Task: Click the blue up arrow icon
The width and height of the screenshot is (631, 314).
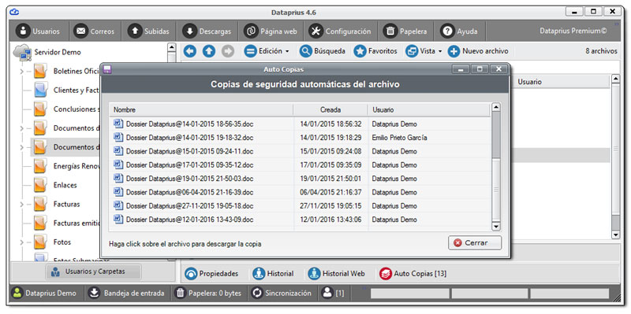Action: tap(209, 51)
